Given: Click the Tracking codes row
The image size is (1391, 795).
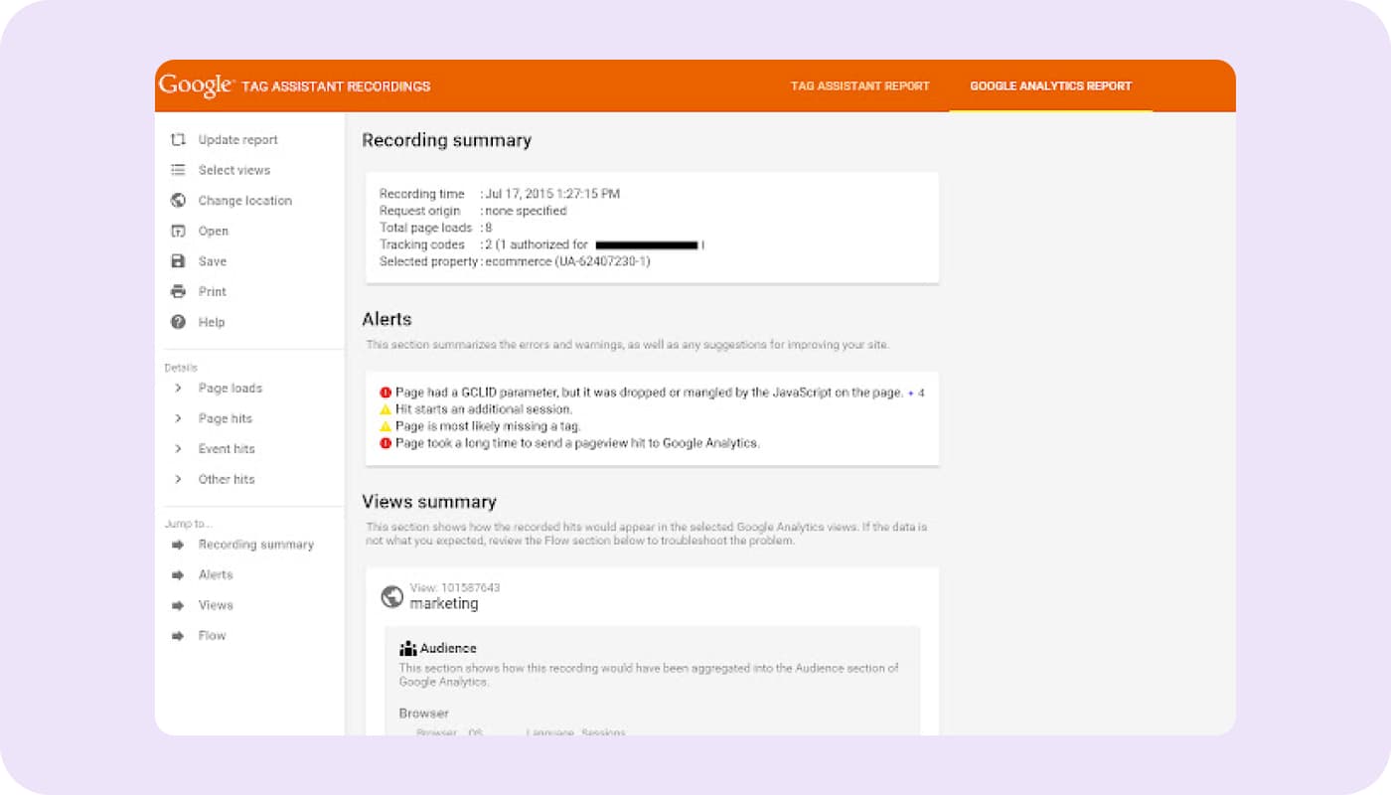Looking at the screenshot, I should pos(542,244).
